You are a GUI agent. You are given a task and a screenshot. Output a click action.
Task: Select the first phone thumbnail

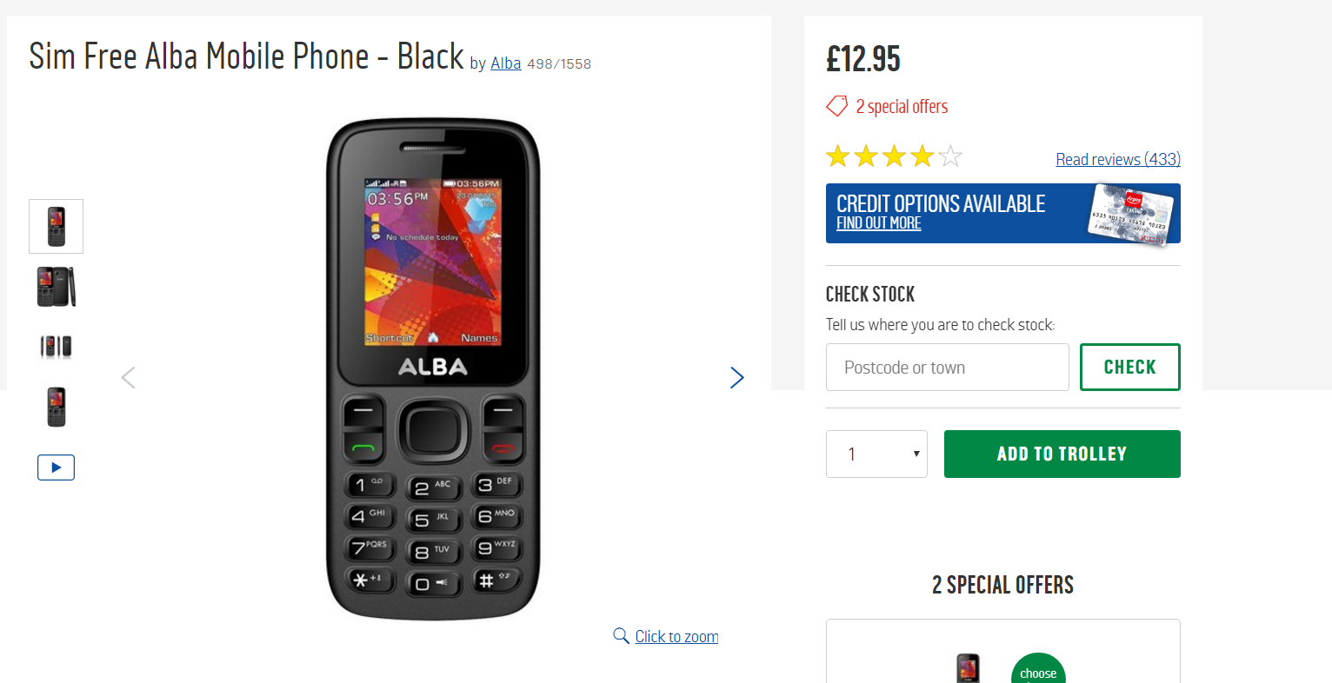tap(56, 226)
